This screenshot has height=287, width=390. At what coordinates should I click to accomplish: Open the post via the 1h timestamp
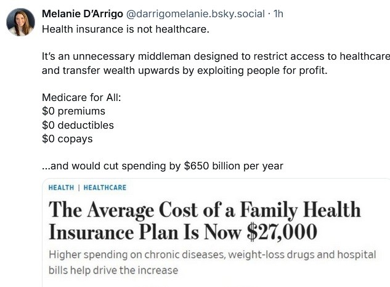[x=278, y=13]
